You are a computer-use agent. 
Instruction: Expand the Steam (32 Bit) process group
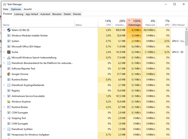[4, 30]
